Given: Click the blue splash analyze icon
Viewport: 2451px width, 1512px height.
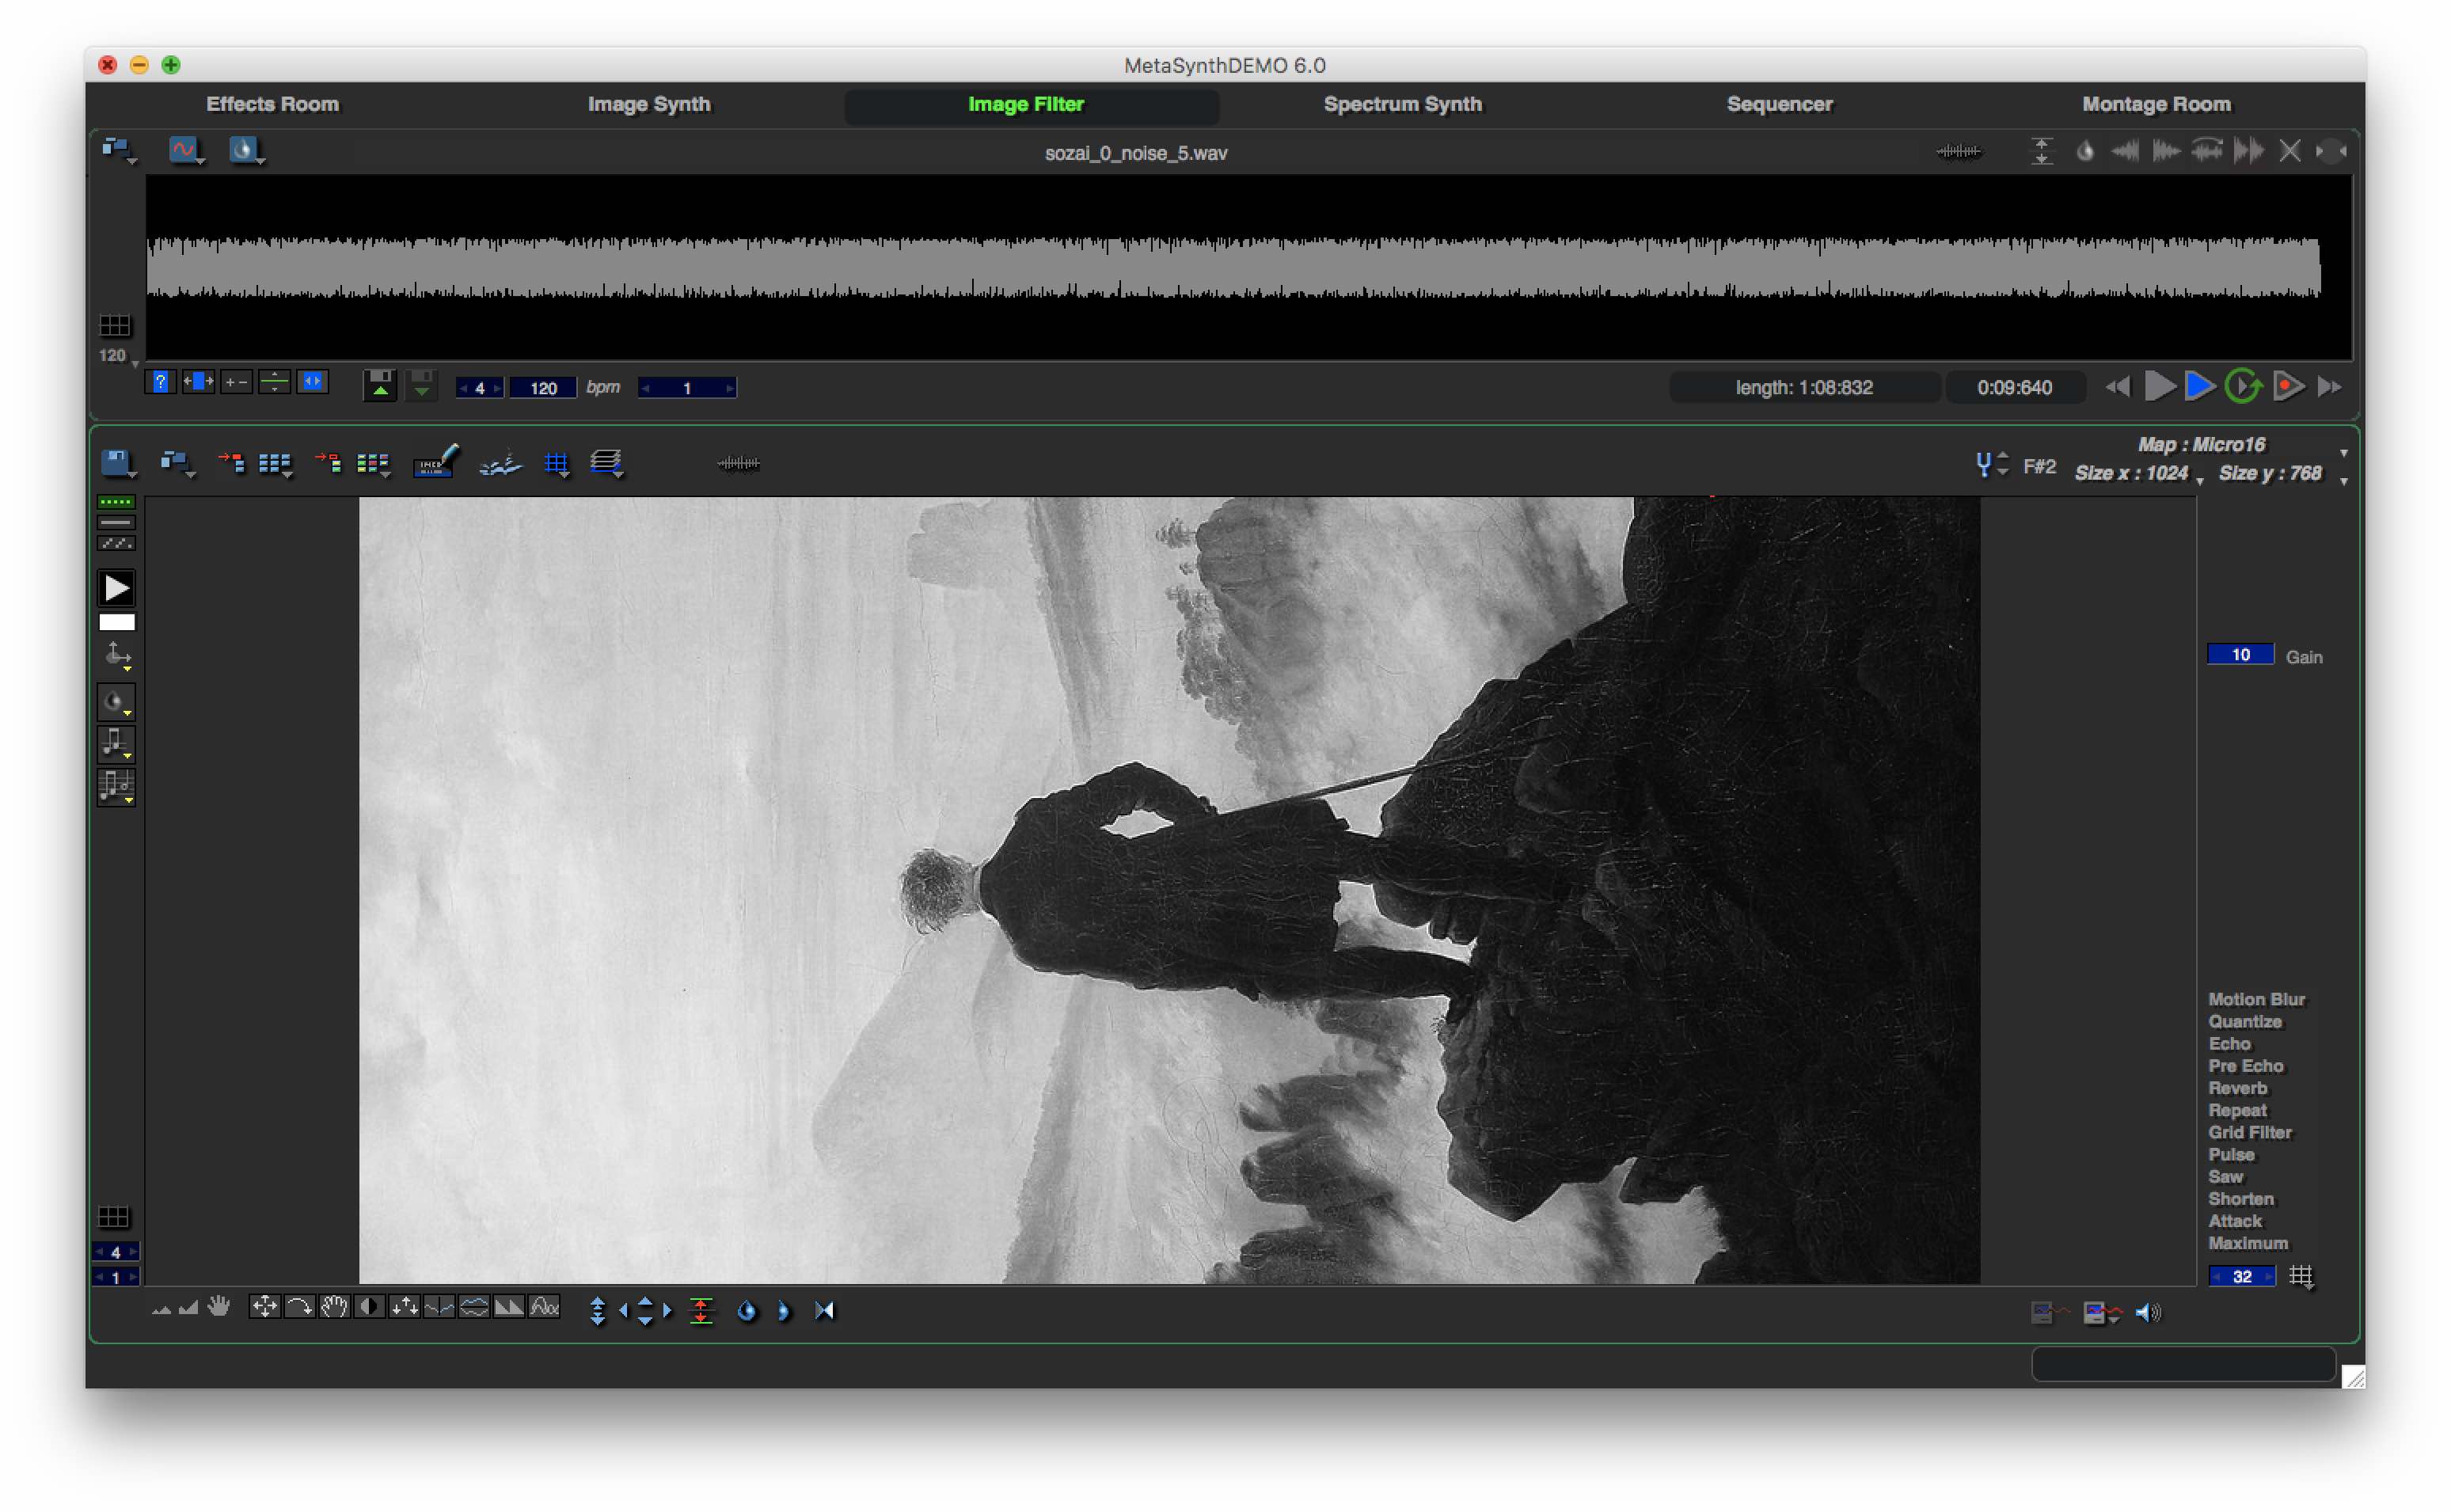Looking at the screenshot, I should (x=500, y=463).
